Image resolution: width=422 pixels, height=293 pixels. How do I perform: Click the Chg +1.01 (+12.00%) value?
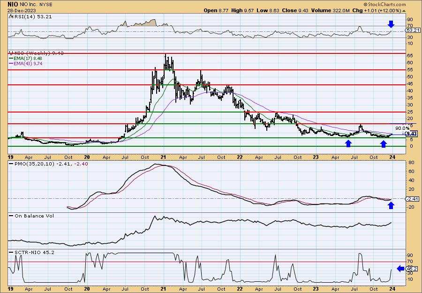[x=377, y=10]
